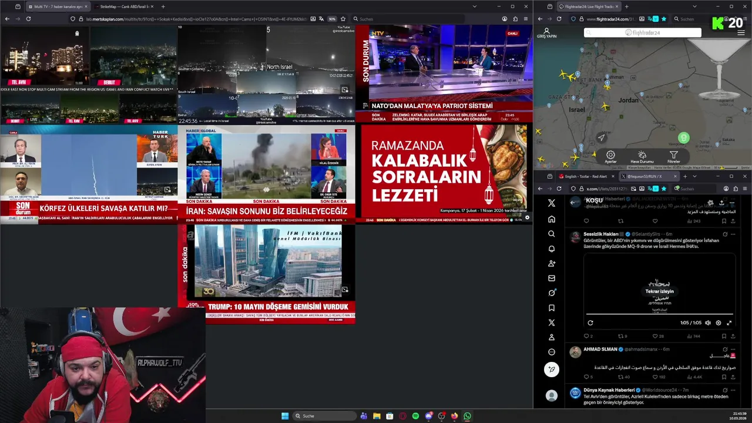Click the 90% zoom level indicator
Image resolution: width=752 pixels, height=423 pixels.
pyautogui.click(x=332, y=19)
